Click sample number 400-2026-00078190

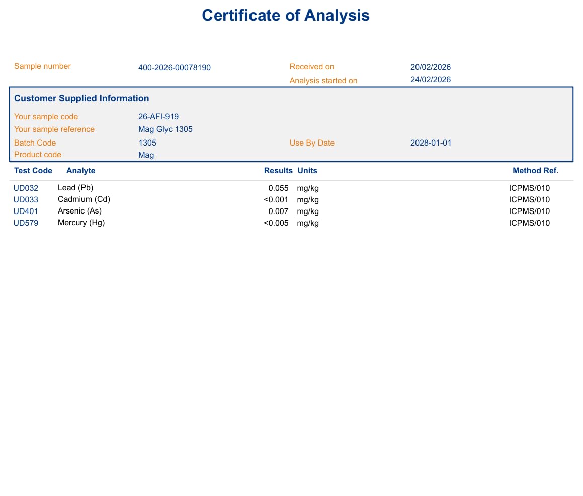pos(174,67)
